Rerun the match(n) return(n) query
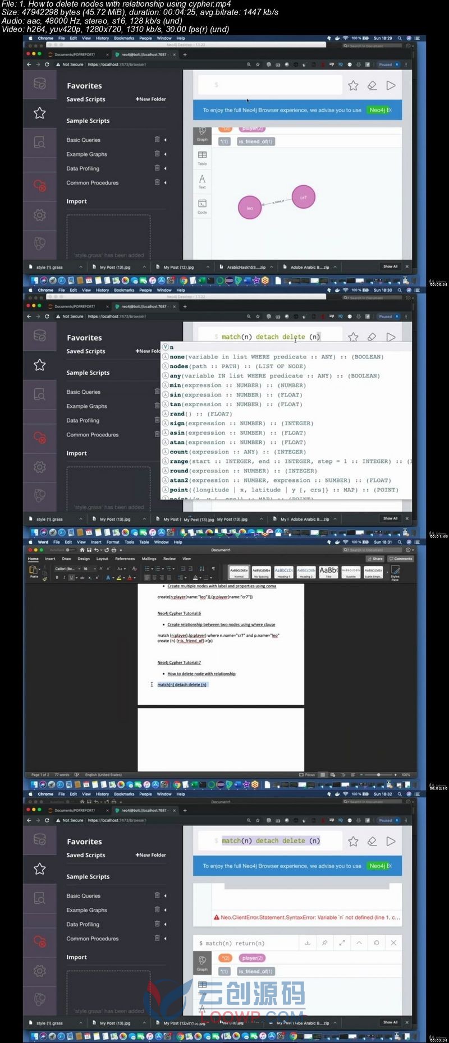 pos(377,943)
